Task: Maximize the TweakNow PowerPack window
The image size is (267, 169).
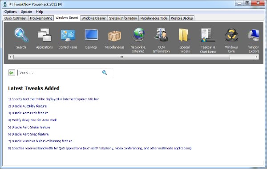Action: pos(247,3)
